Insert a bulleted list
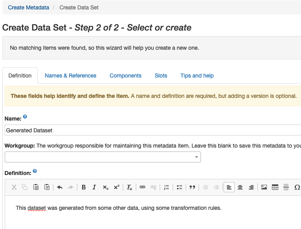The height and width of the screenshot is (229, 301). 179,188
